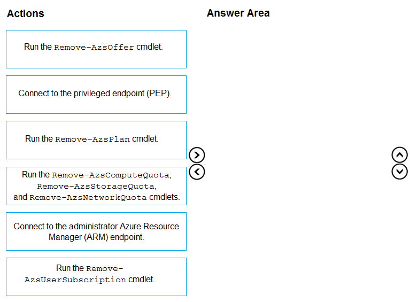Click the Manager (ARM) endpoint text line

point(96,237)
